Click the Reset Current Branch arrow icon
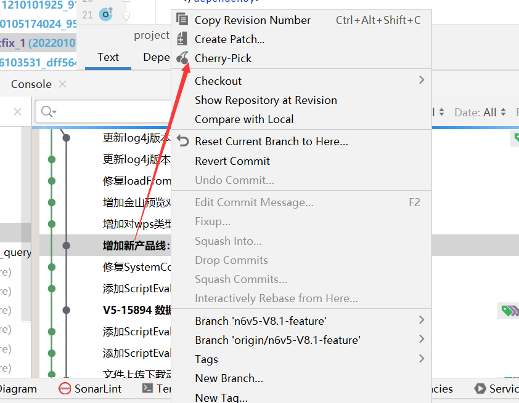This screenshot has width=519, height=403. pyautogui.click(x=182, y=141)
